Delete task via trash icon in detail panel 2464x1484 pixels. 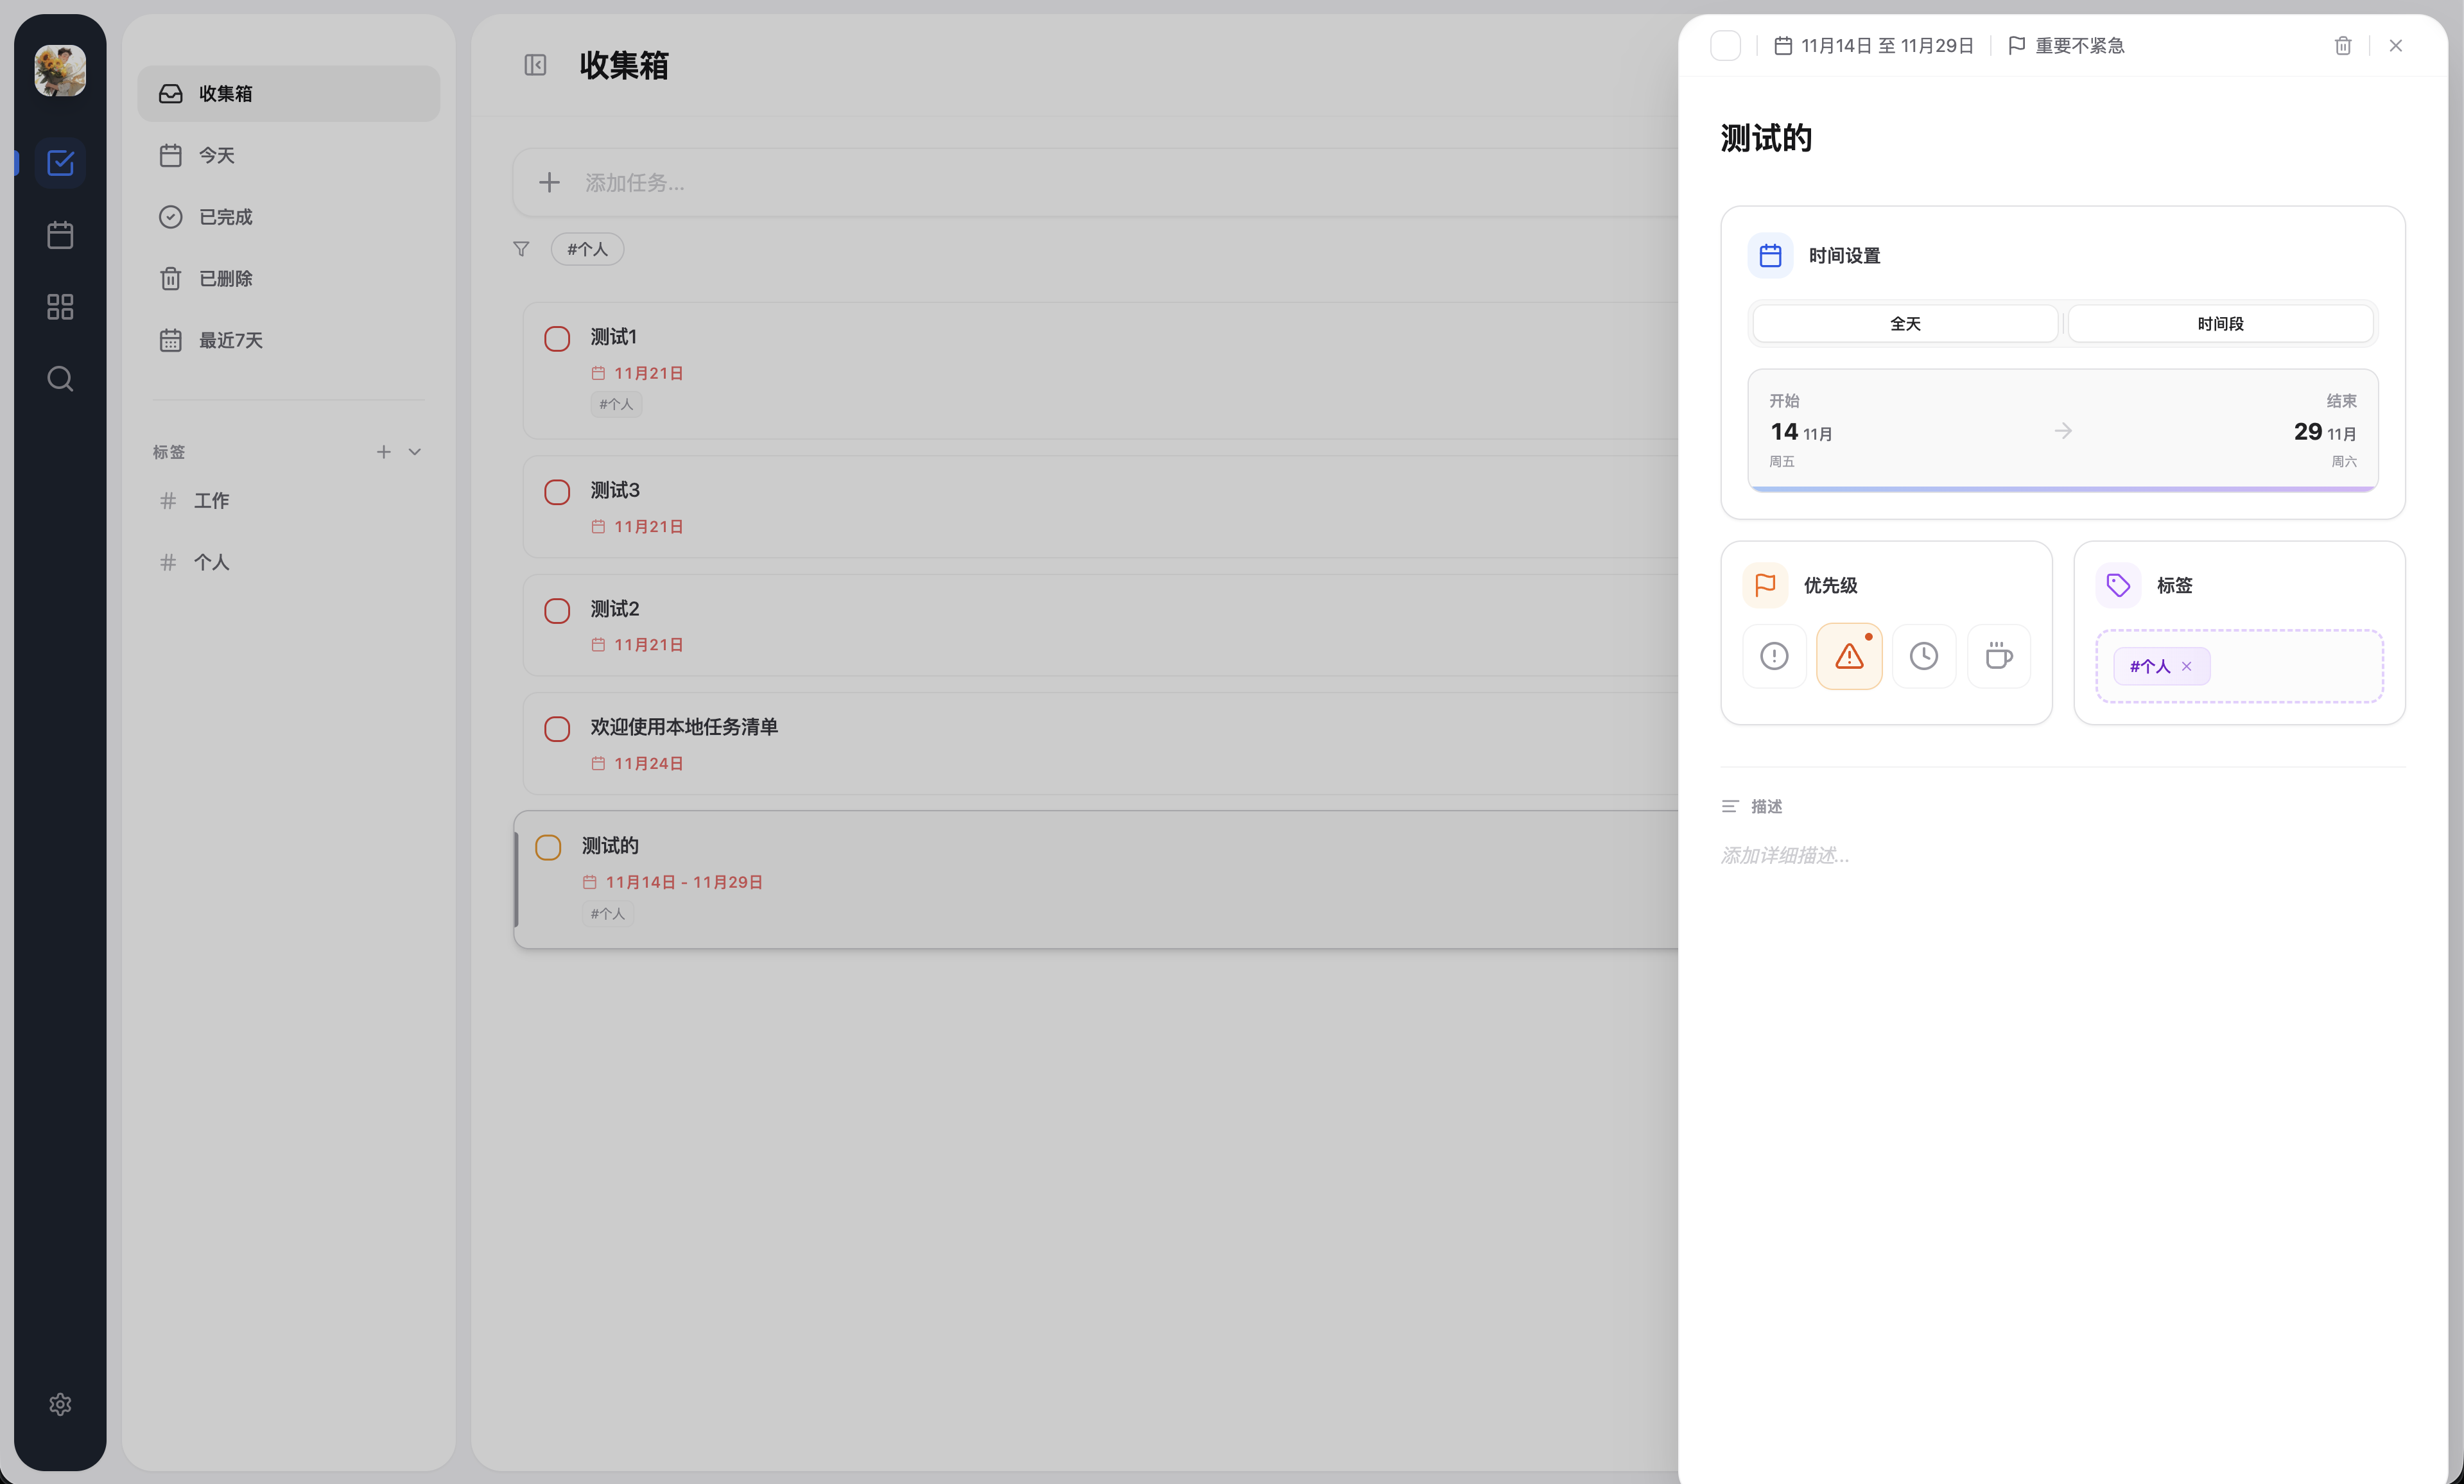[x=2342, y=46]
